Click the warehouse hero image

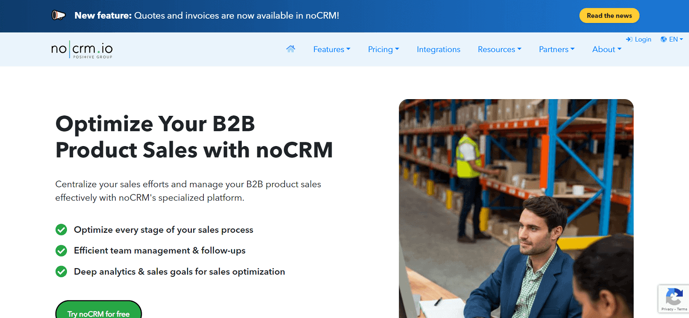click(516, 206)
